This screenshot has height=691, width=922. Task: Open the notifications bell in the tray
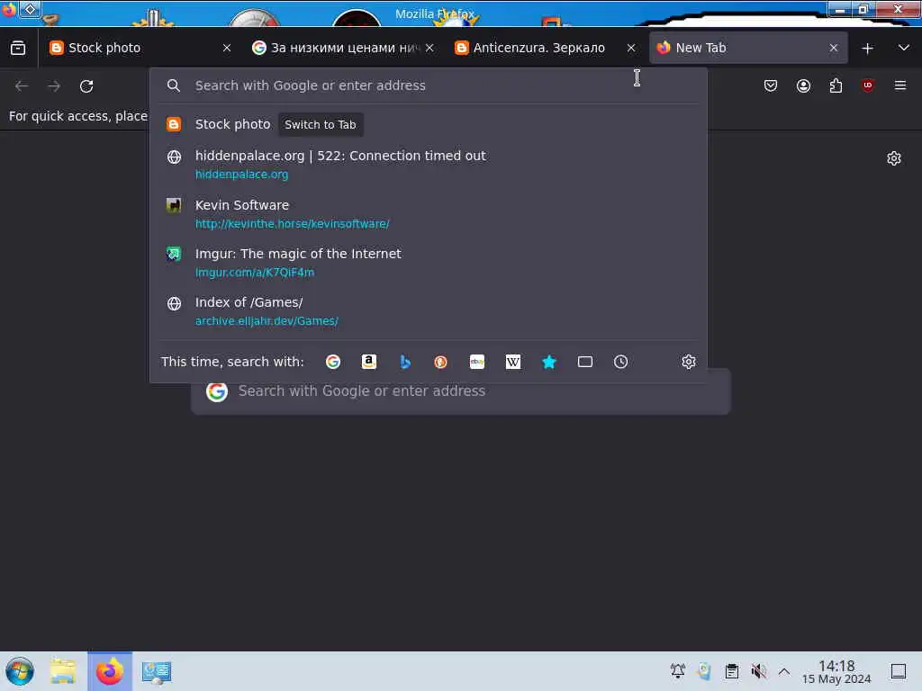click(677, 671)
